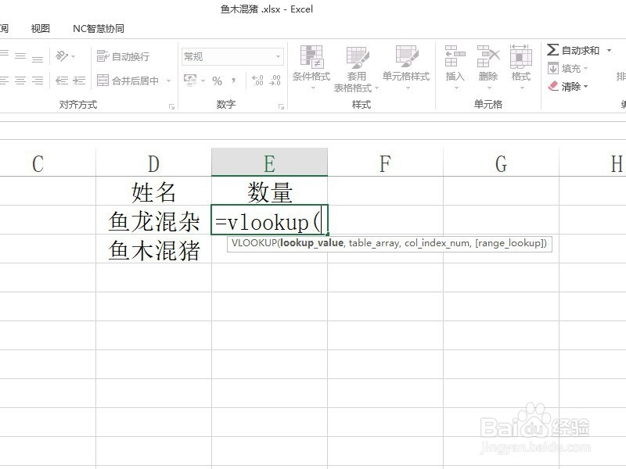Apply percent style icon
Screen dimensions: 626x469
pyautogui.click(x=217, y=81)
